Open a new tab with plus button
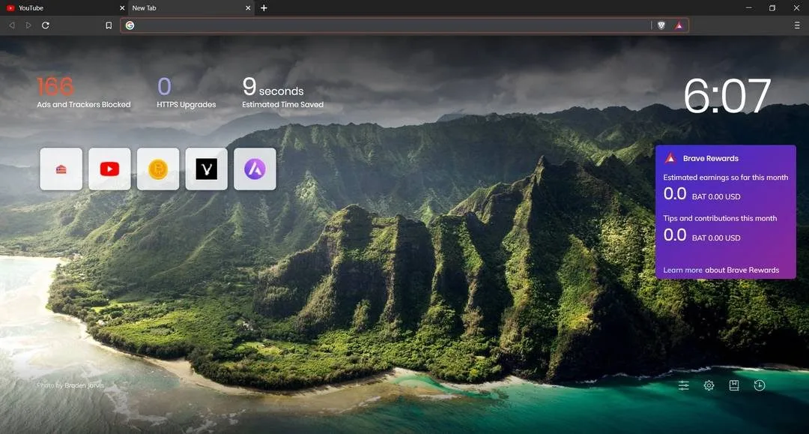 264,8
